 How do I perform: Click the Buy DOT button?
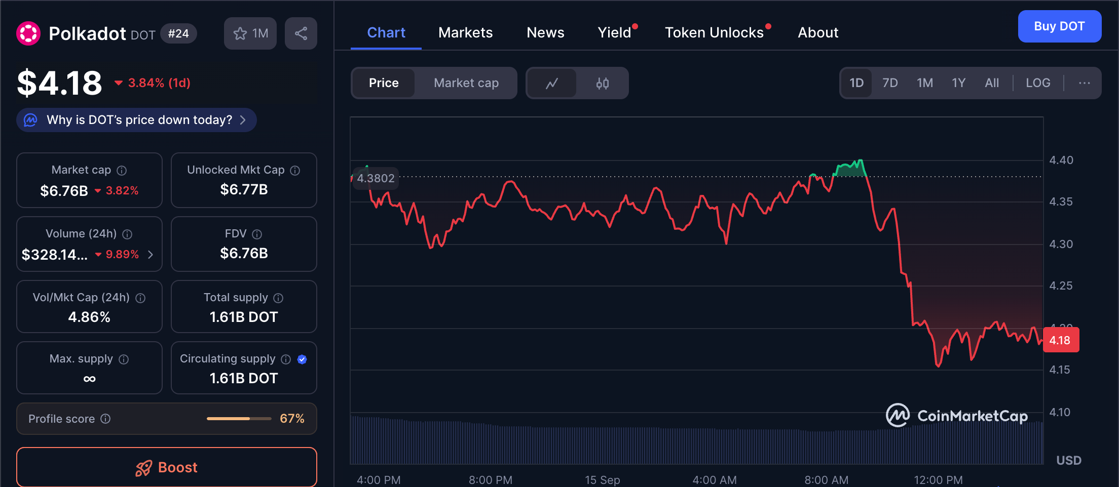click(1059, 26)
